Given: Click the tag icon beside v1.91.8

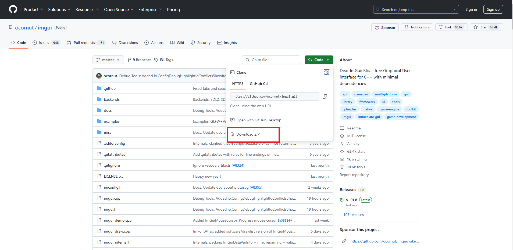Looking at the screenshot, I should (342, 200).
